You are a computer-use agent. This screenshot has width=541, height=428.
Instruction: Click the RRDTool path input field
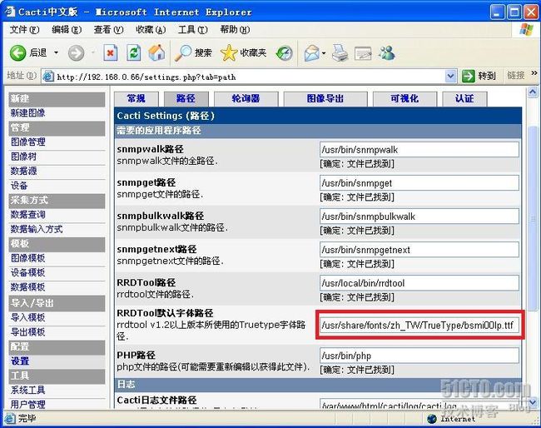(419, 283)
